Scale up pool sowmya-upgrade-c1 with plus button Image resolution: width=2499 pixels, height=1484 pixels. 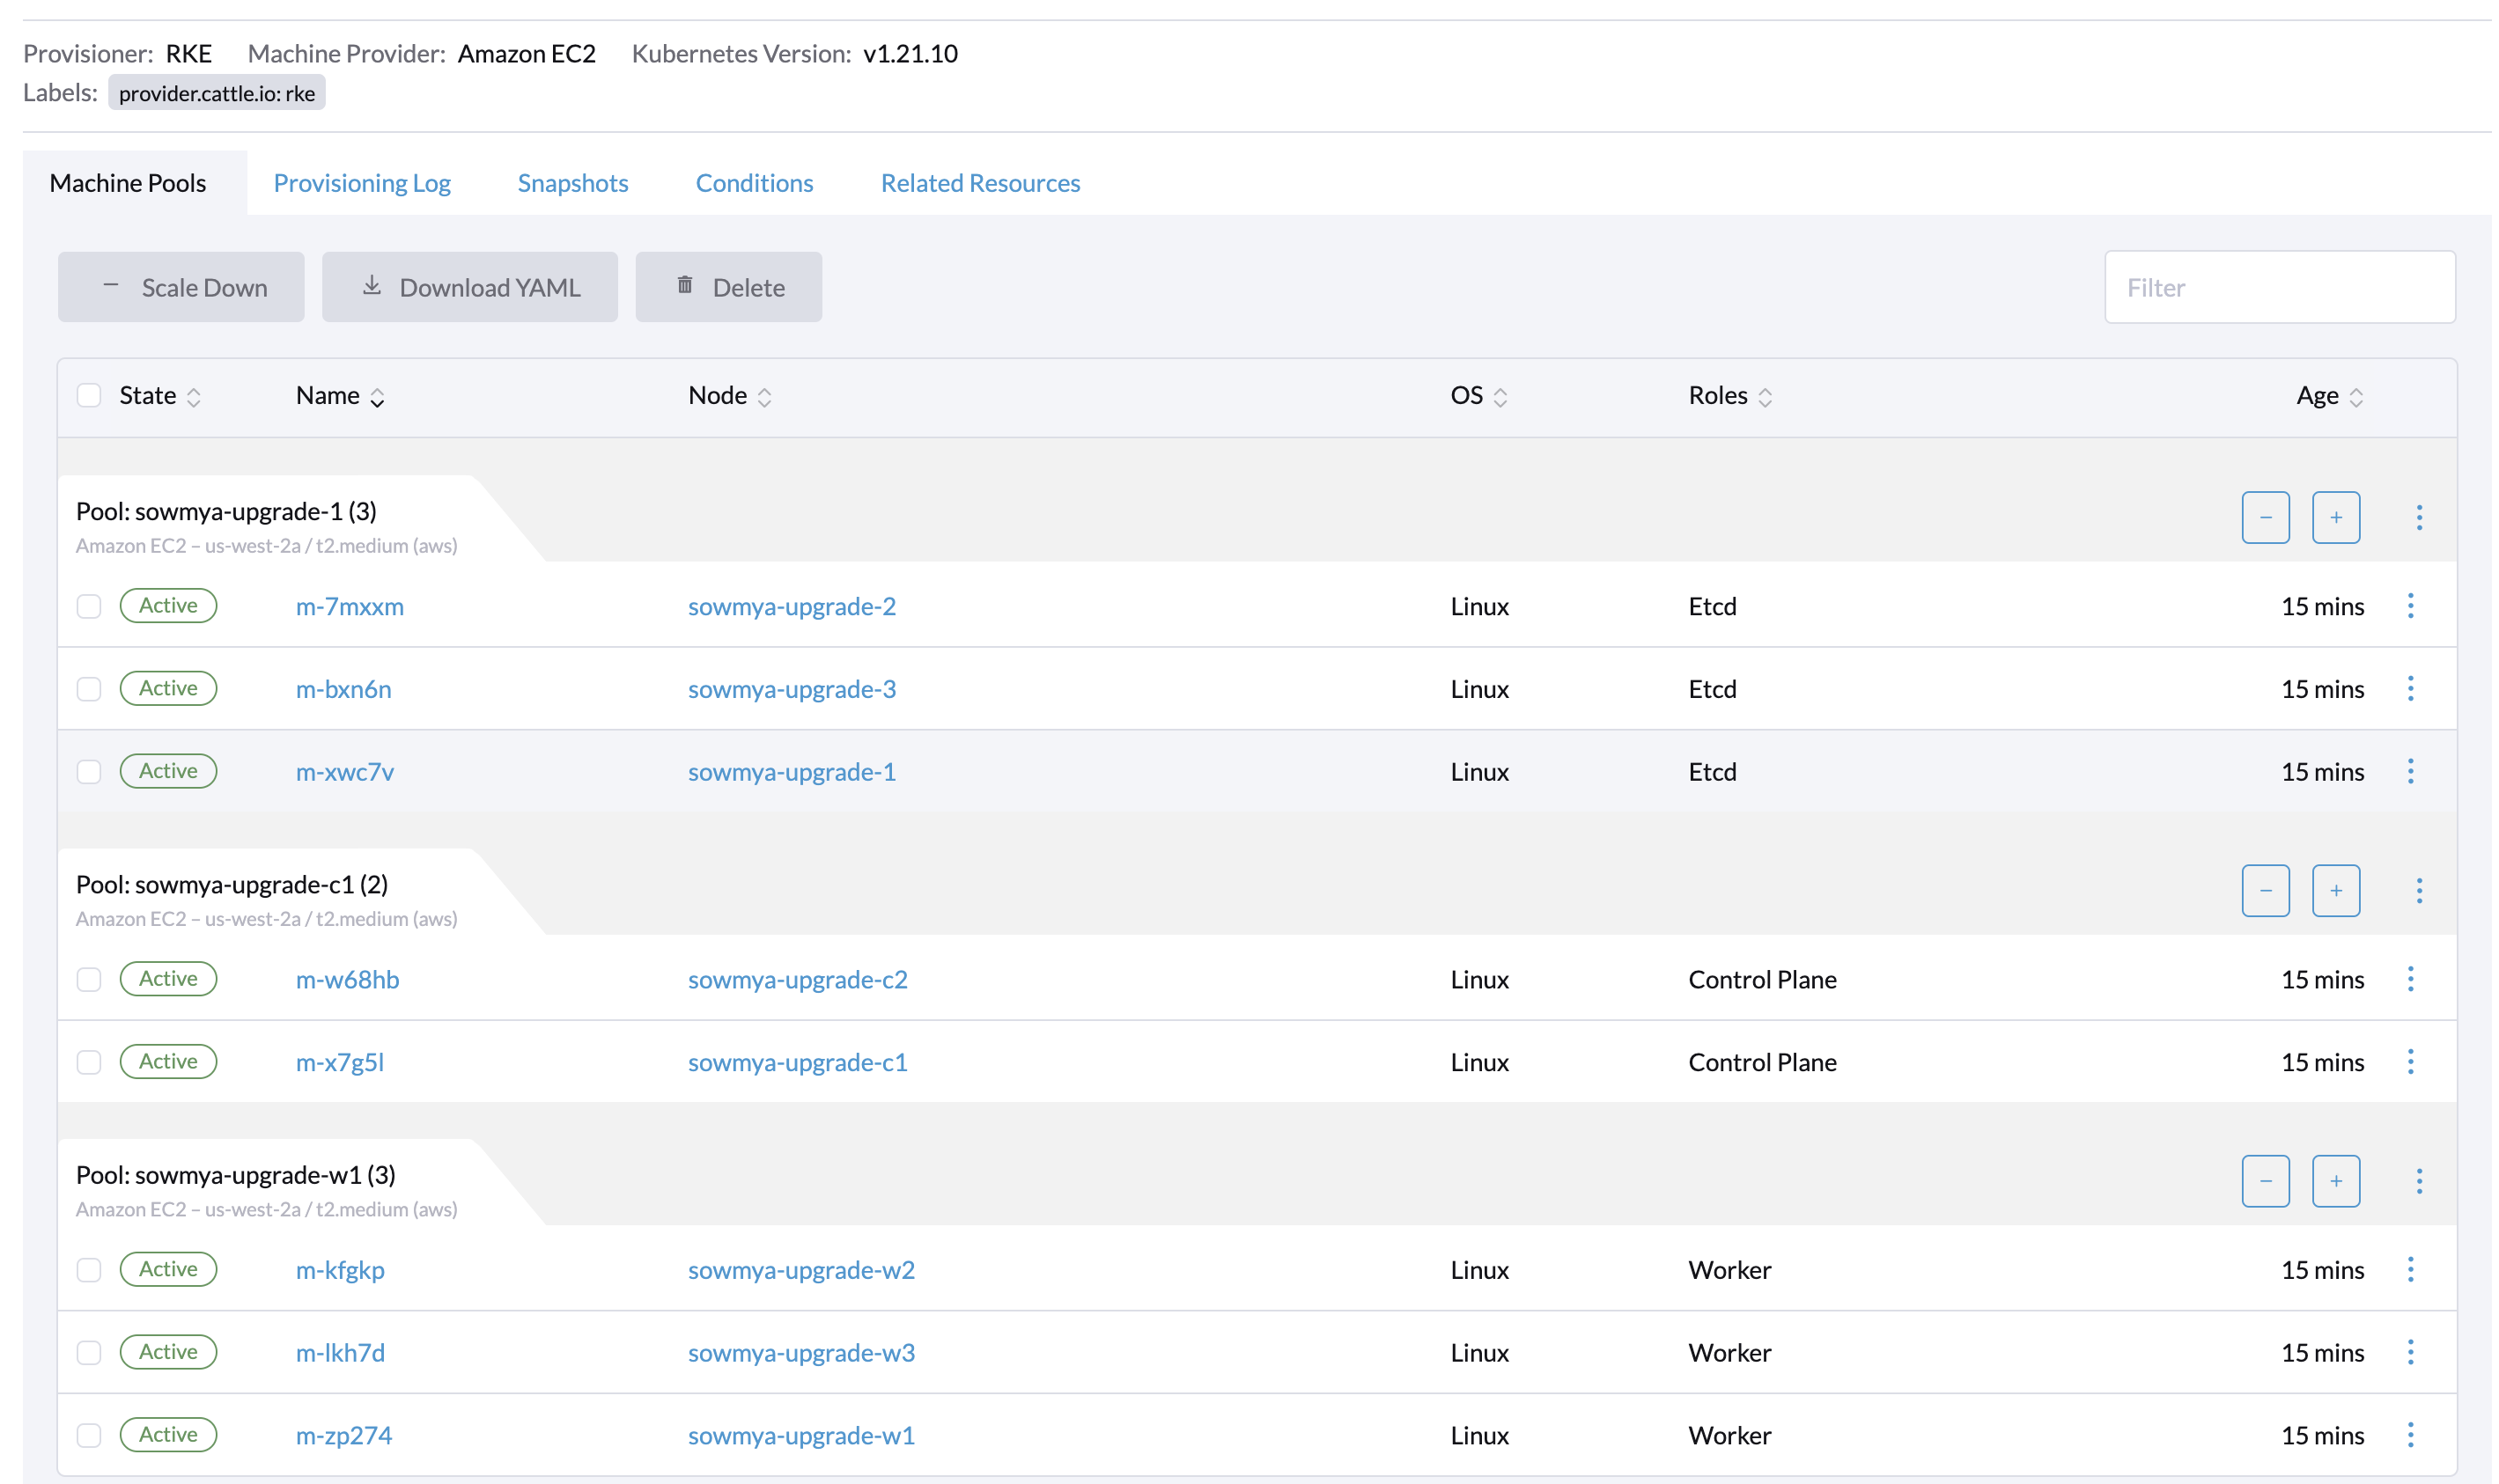pos(2336,890)
